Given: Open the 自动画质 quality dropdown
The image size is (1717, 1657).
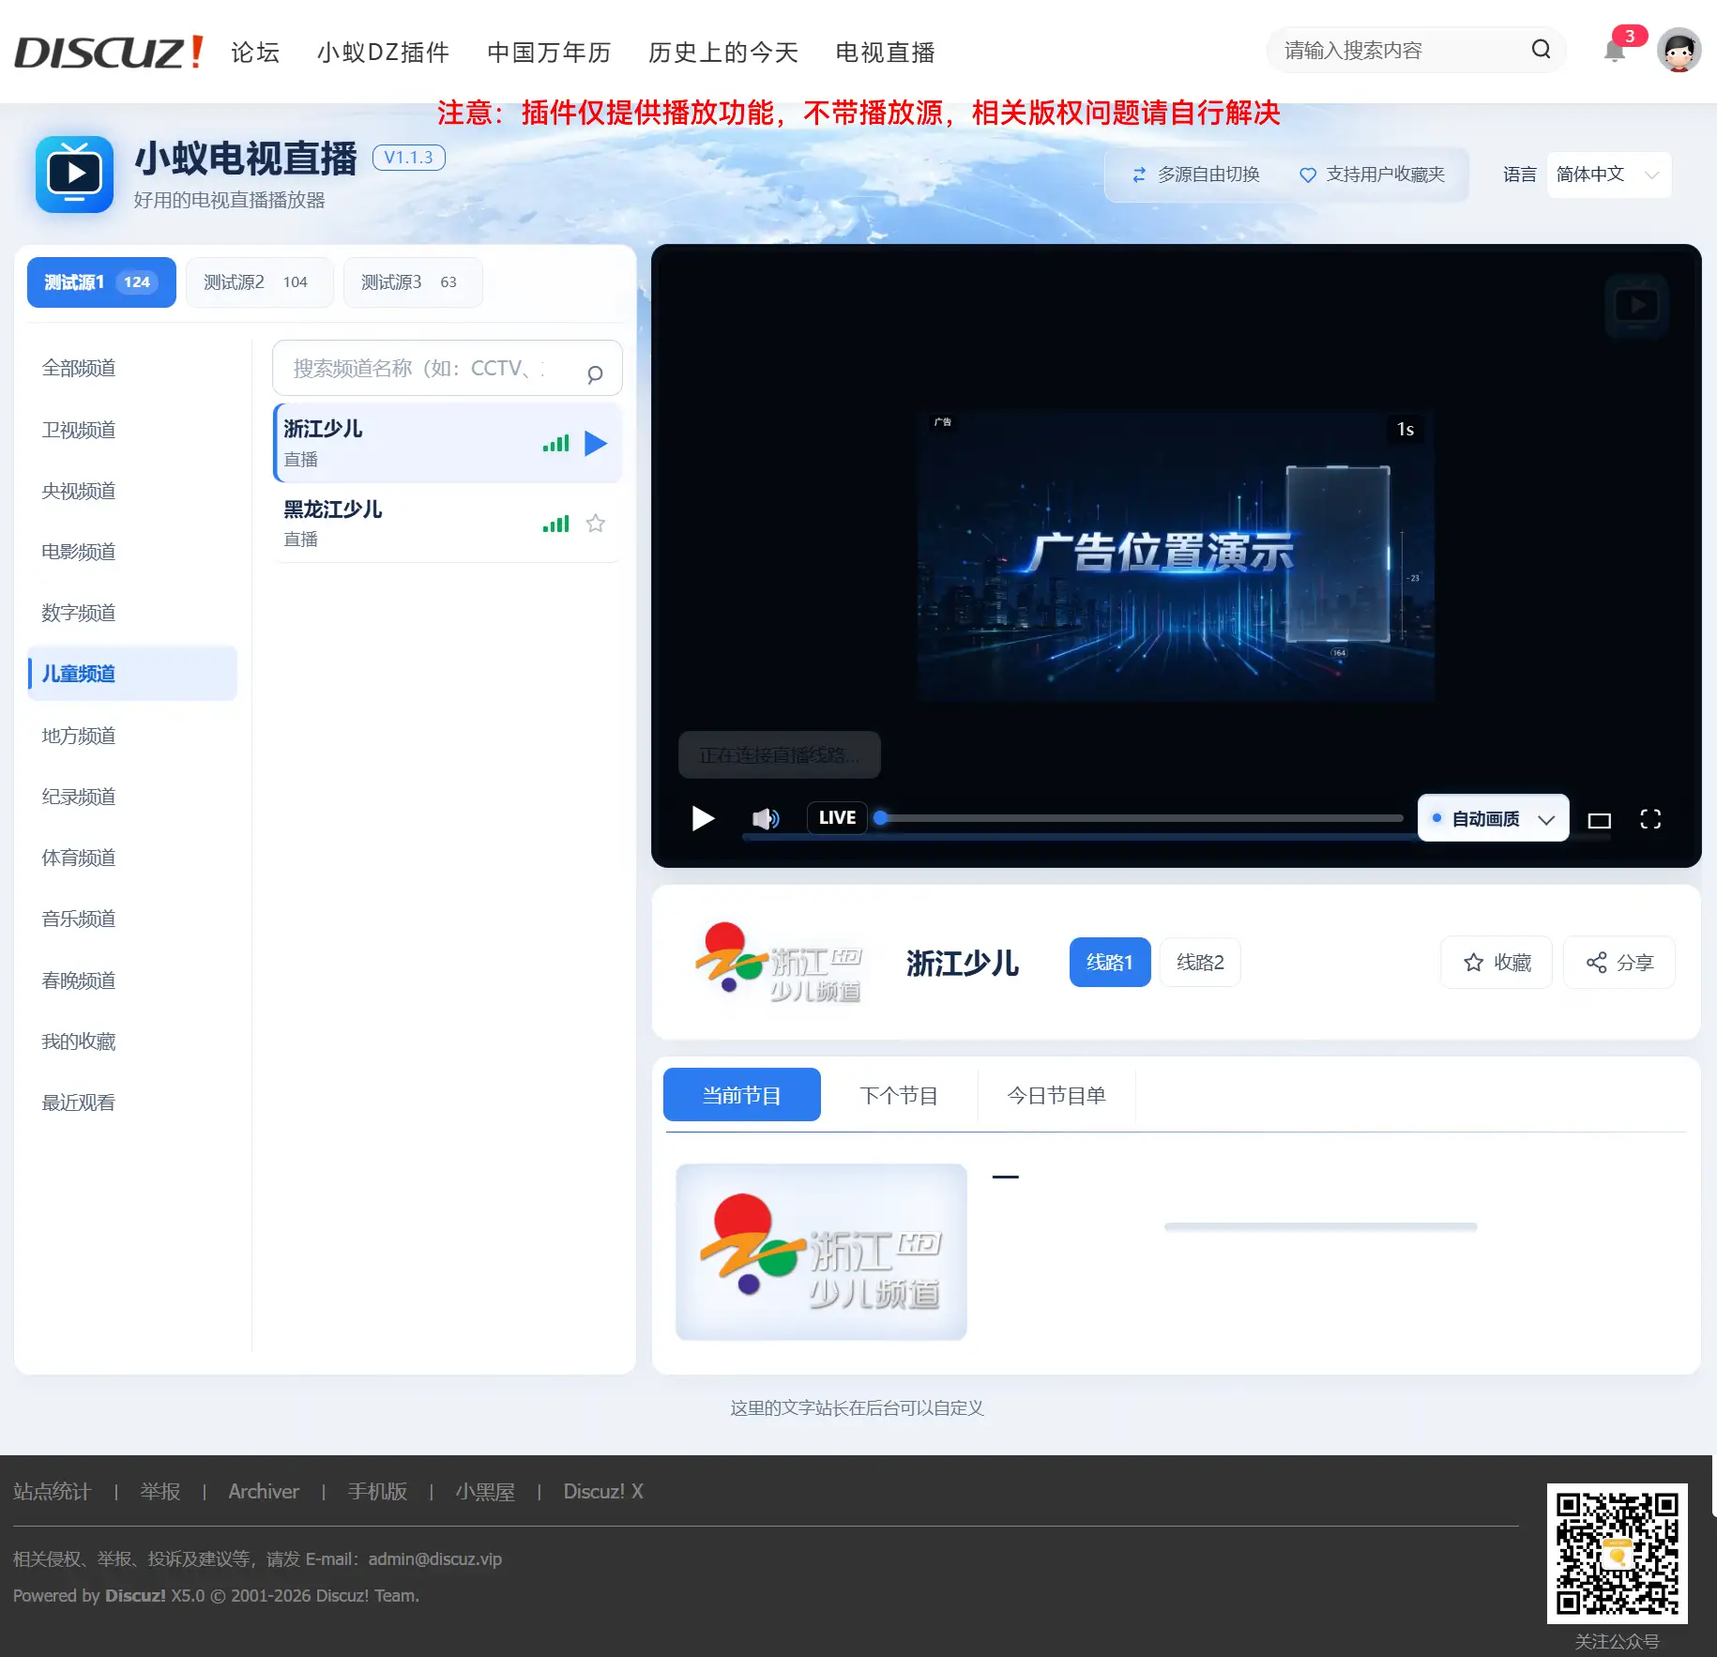Looking at the screenshot, I should [1493, 818].
